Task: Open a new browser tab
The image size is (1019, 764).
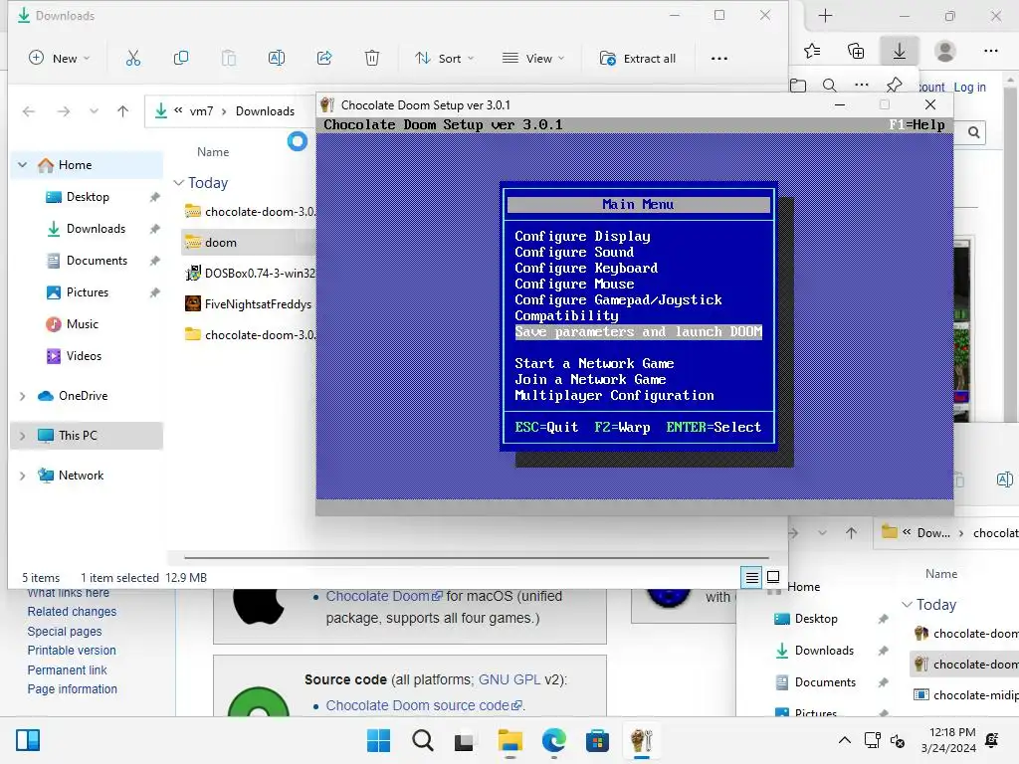Action: (x=825, y=16)
